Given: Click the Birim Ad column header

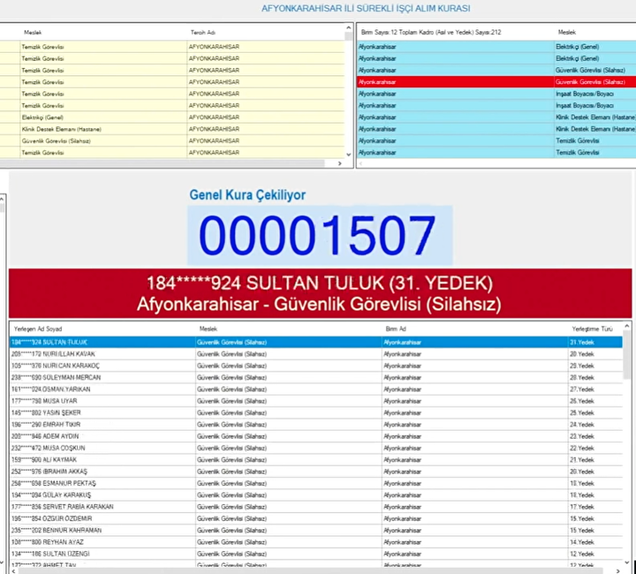Looking at the screenshot, I should [396, 329].
